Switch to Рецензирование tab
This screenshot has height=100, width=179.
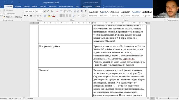[66, 7]
